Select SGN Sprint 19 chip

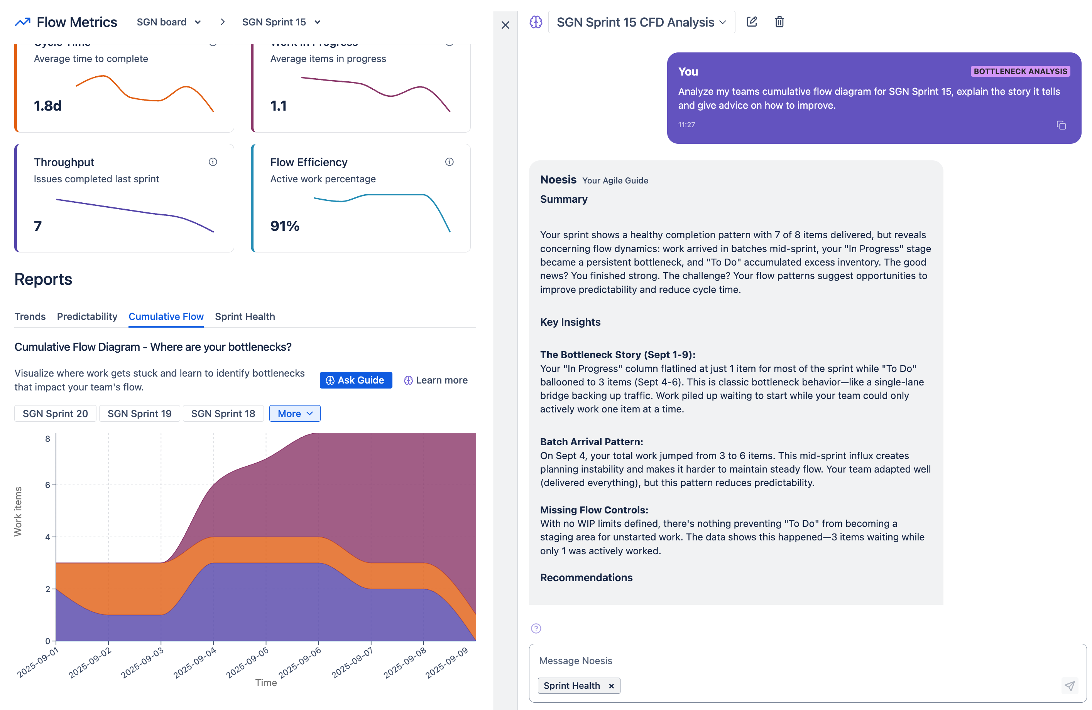pyautogui.click(x=139, y=414)
